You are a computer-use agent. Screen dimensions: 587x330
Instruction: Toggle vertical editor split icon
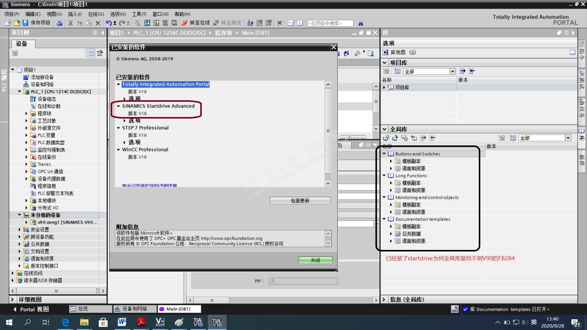click(300, 23)
